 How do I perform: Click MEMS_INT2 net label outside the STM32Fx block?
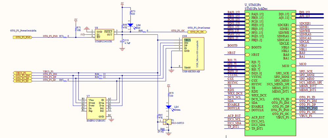(x=308, y=86)
